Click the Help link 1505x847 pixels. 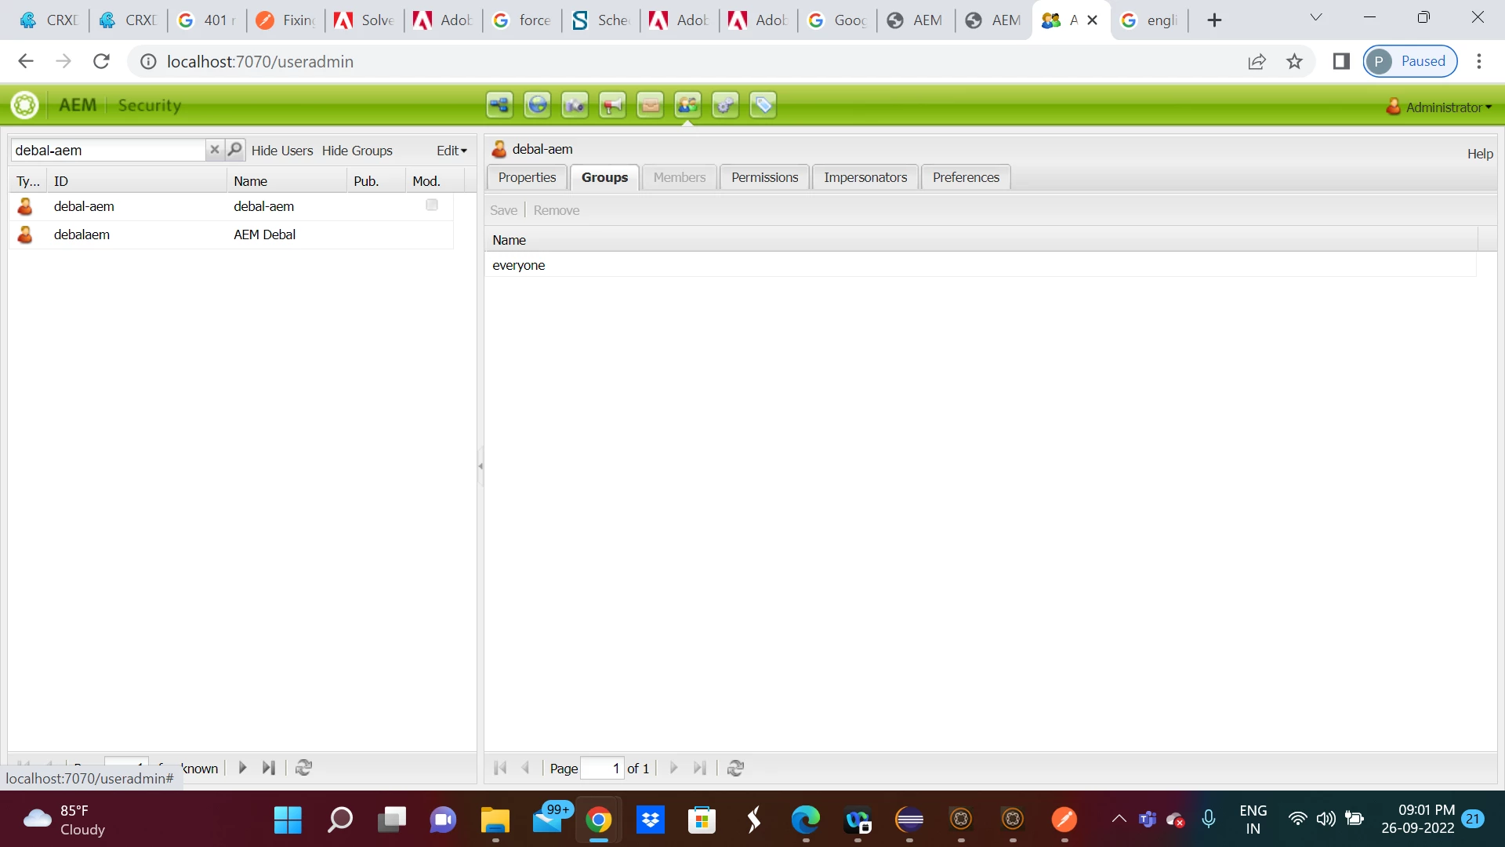coord(1479,154)
